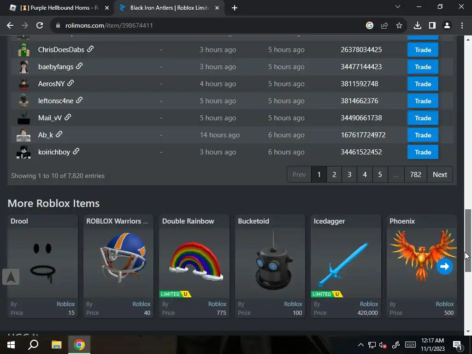
Task: Close the Black Iron Antlers tab
Action: [x=217, y=8]
